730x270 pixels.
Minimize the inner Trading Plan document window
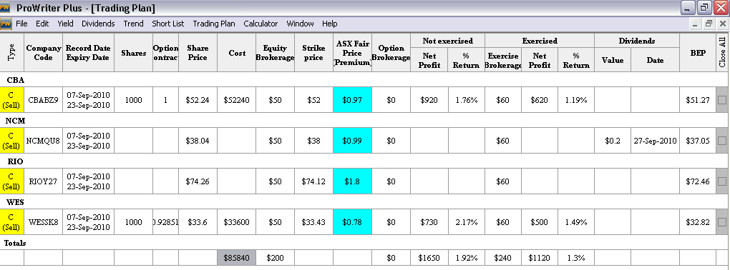click(x=696, y=24)
